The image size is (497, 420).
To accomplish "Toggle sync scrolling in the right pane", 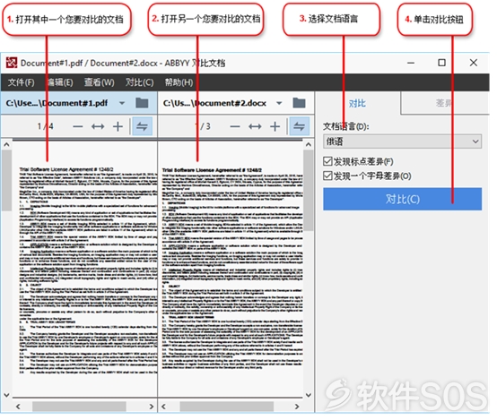I will coord(299,126).
